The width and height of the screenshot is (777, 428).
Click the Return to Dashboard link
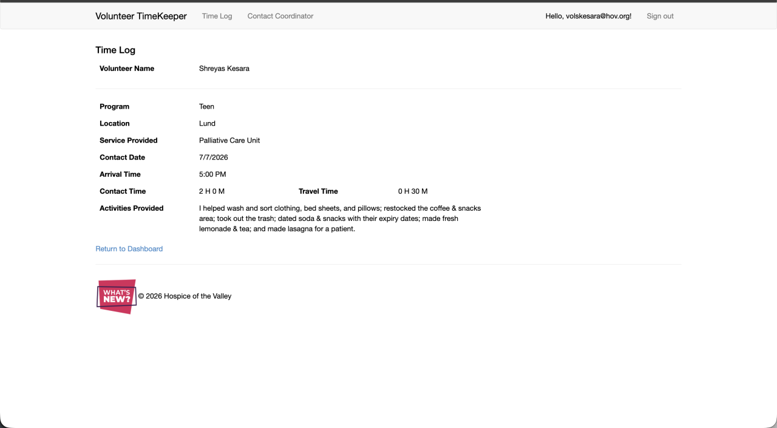tap(129, 249)
